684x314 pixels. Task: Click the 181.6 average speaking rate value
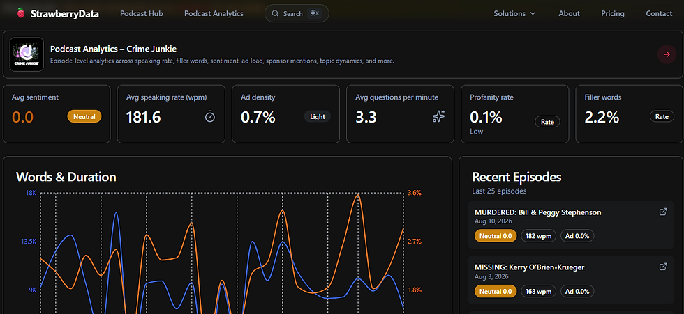click(144, 117)
